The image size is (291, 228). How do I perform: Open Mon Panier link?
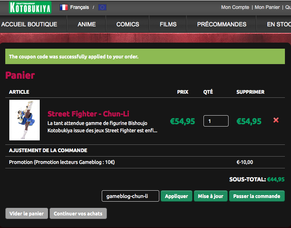pos(267,7)
